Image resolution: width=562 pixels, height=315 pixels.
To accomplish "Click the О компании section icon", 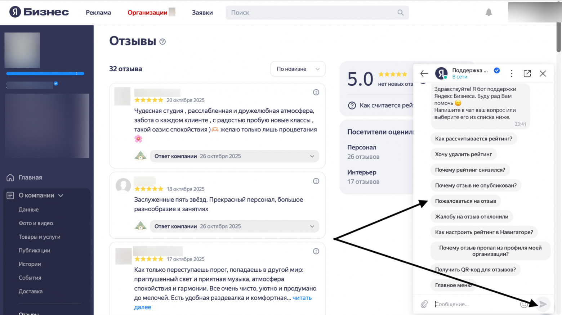I will (x=10, y=195).
